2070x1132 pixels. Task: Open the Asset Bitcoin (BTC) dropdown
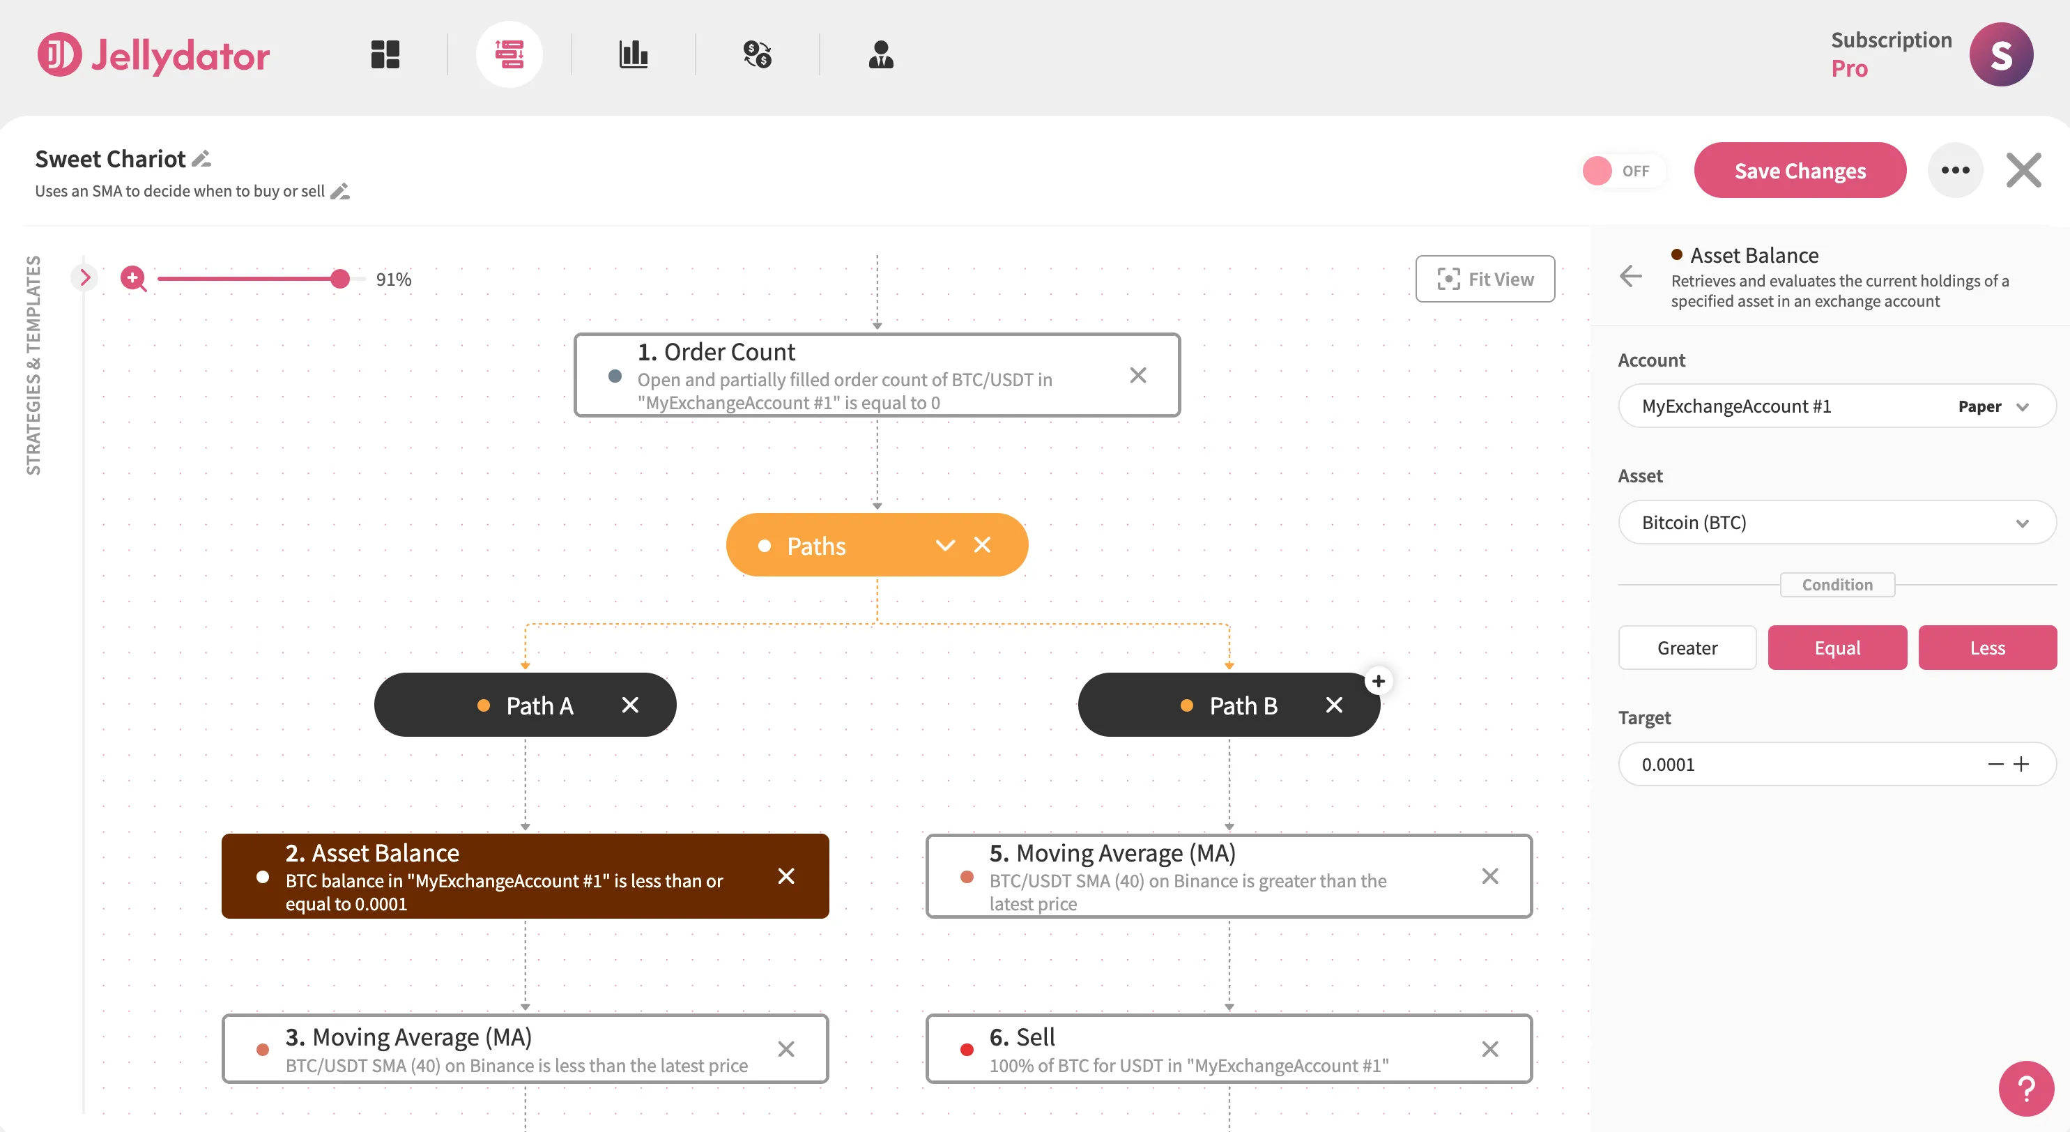point(1837,522)
